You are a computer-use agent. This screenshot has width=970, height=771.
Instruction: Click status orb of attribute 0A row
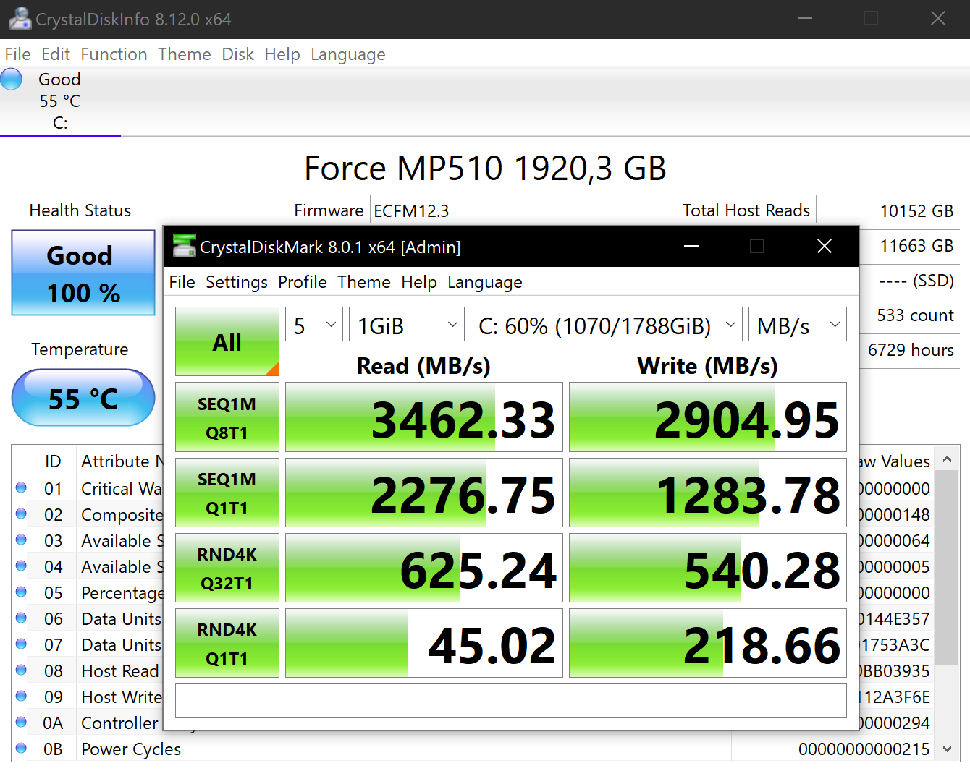(x=21, y=723)
